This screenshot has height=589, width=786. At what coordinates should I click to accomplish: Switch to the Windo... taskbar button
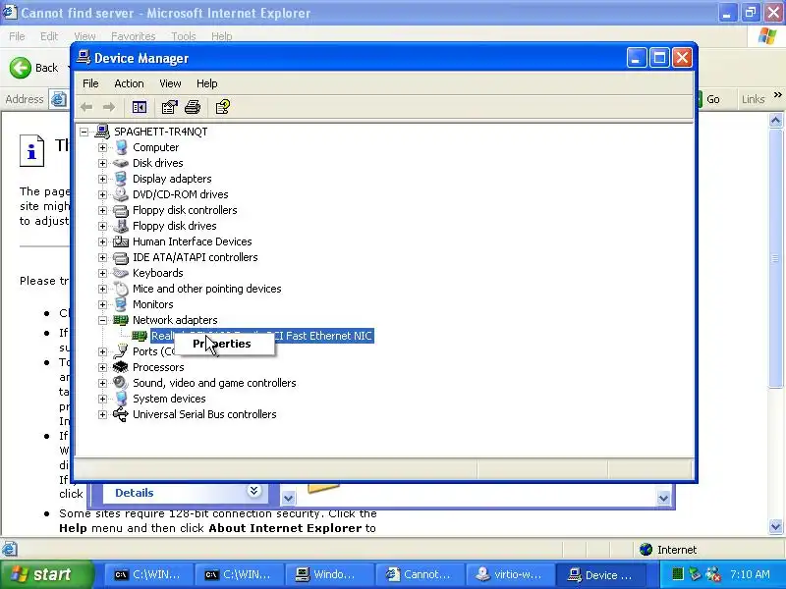point(330,574)
